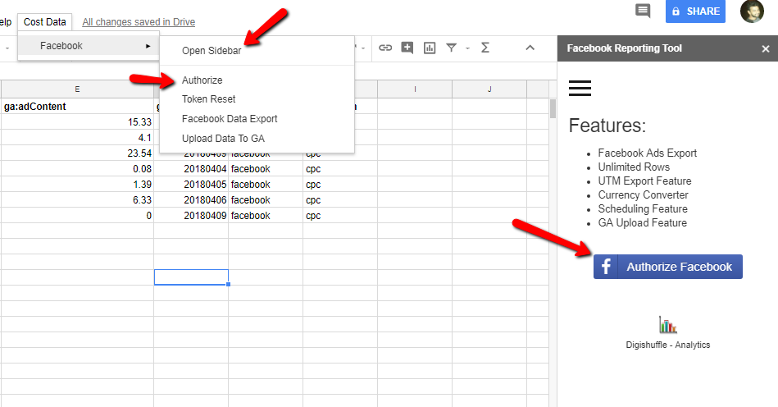
Task: Open the Cost Data menu
Action: 44,22
